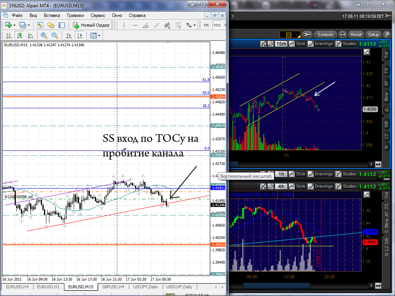Switch chart to candlestick mode

[x=20, y=35]
